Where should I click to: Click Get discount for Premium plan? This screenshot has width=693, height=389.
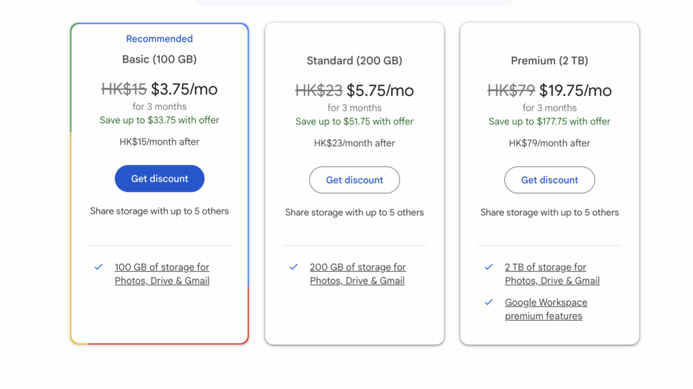[x=549, y=180]
